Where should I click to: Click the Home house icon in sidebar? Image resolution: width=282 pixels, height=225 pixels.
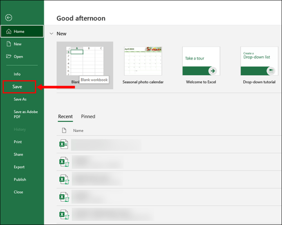[9, 31]
